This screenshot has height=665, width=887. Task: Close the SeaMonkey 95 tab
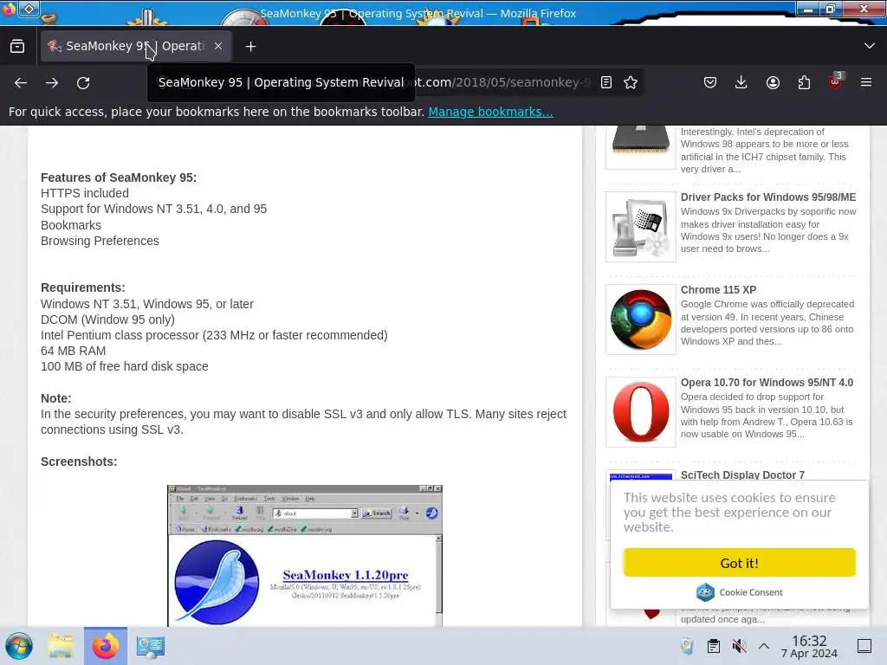click(218, 47)
